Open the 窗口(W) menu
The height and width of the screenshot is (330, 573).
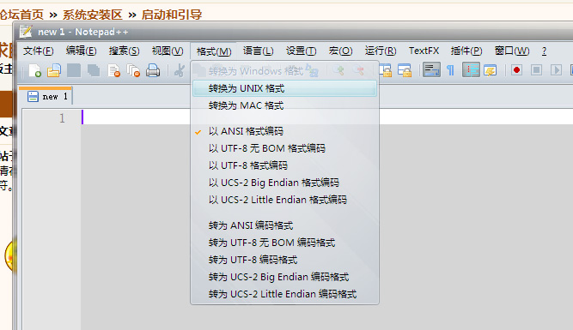click(512, 51)
